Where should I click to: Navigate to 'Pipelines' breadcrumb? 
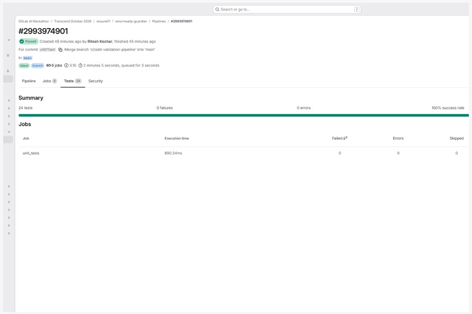click(x=159, y=21)
